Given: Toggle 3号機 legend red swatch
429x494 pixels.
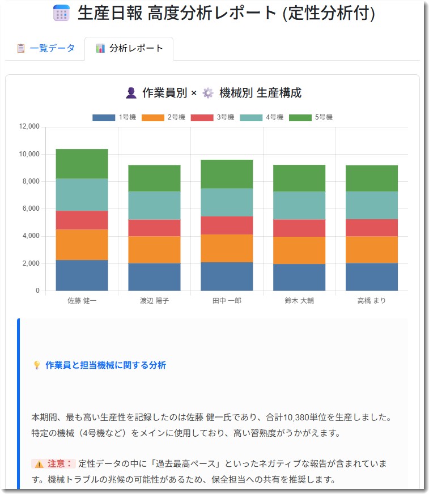Looking at the screenshot, I should [202, 117].
